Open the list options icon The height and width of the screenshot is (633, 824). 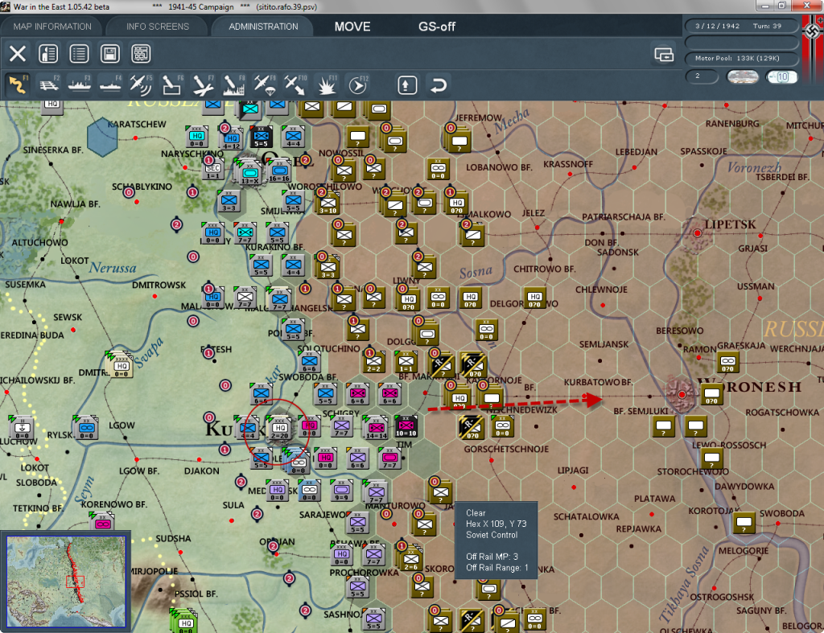coord(79,54)
